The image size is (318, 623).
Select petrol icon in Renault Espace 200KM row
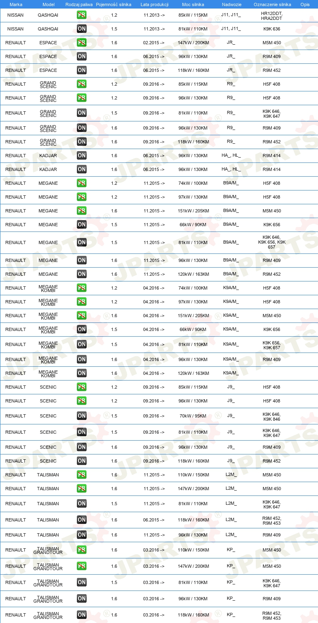82,43
